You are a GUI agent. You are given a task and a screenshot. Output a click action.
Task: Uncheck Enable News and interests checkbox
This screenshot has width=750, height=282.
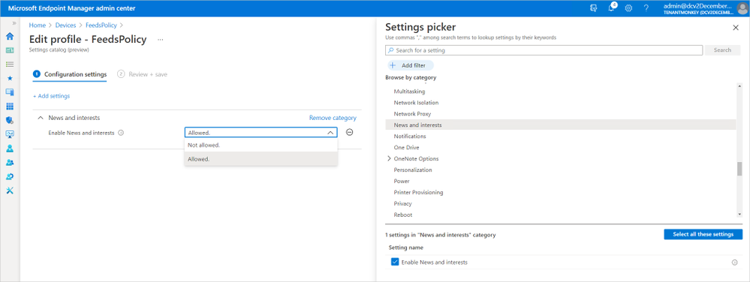pos(395,262)
